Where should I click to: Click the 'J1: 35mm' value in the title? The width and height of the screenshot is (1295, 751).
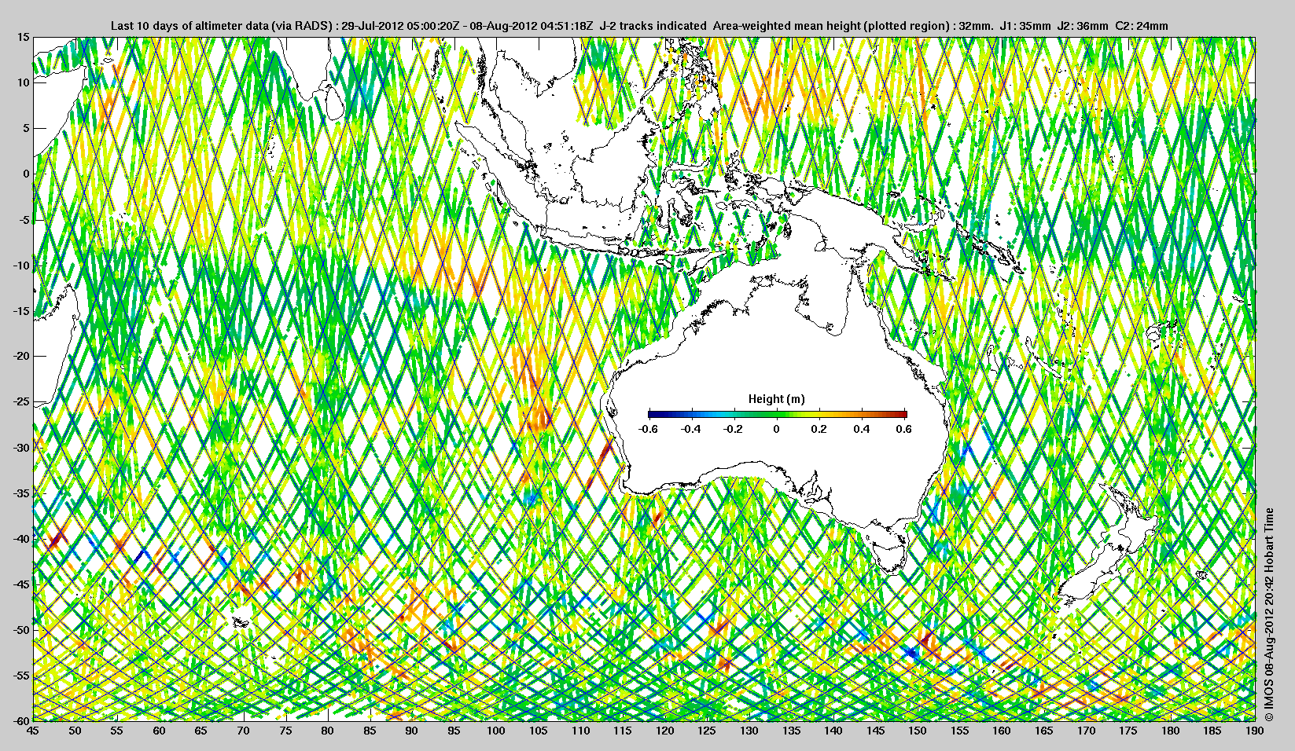[1025, 26]
